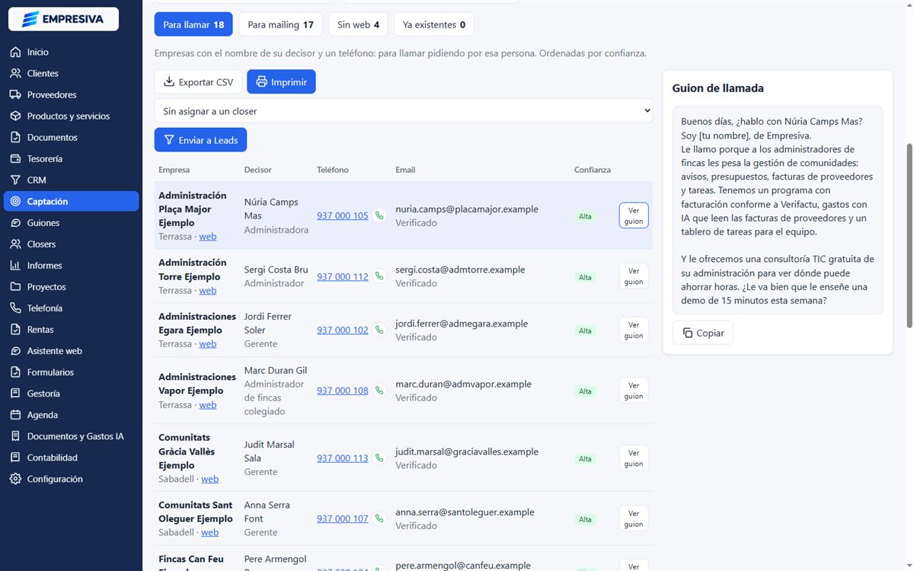Click the Telefonía phone icon in sidebar
The width and height of the screenshot is (914, 571).
pyautogui.click(x=15, y=308)
